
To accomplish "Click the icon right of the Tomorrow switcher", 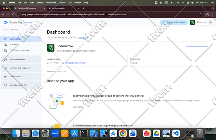I will pos(211,22).
